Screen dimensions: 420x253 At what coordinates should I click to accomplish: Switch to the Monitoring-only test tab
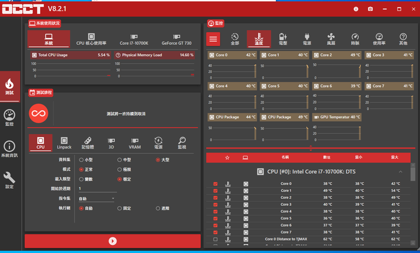point(182,143)
